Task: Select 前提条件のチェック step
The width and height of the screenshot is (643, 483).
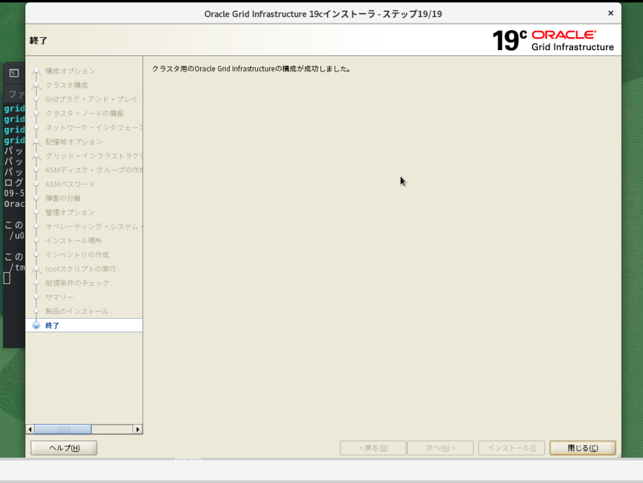Action: 77,283
